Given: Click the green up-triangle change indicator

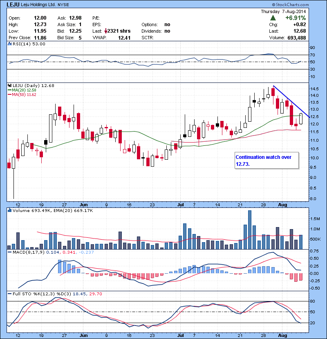Looking at the screenshot, I should (x=273, y=18).
